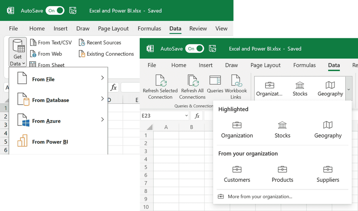
Task: Choose the Products data type
Action: (282, 174)
